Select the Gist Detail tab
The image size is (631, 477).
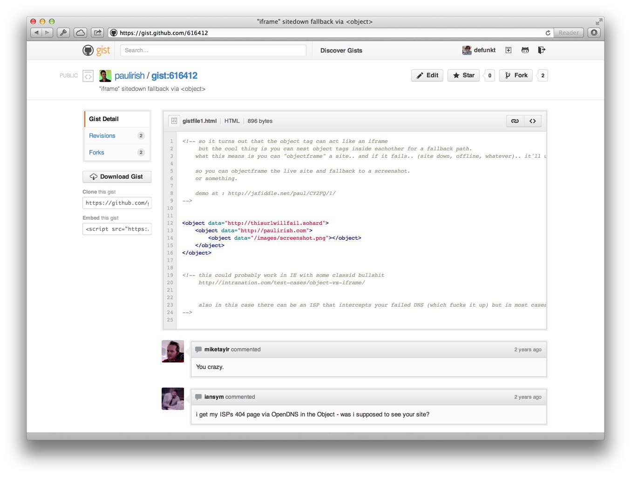117,119
